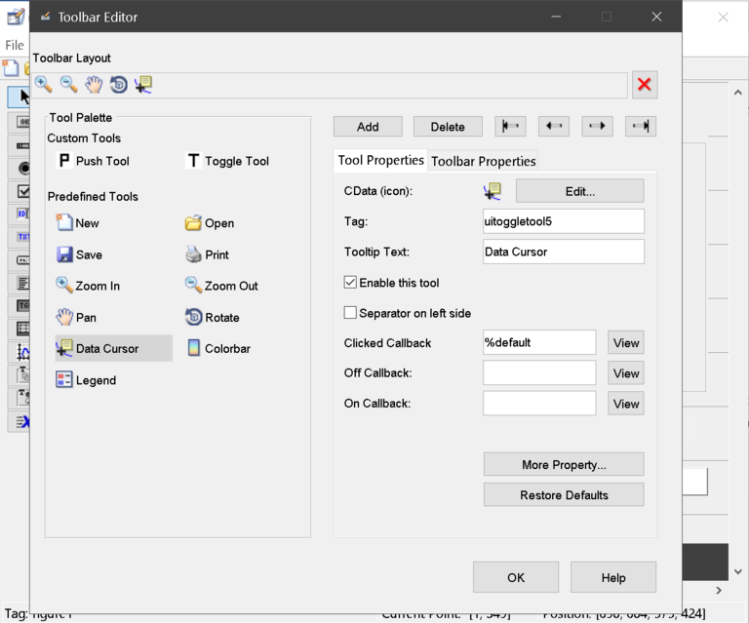Screen dimensions: 749x623
Task: Choose the Save predefined tool
Action: 79,254
